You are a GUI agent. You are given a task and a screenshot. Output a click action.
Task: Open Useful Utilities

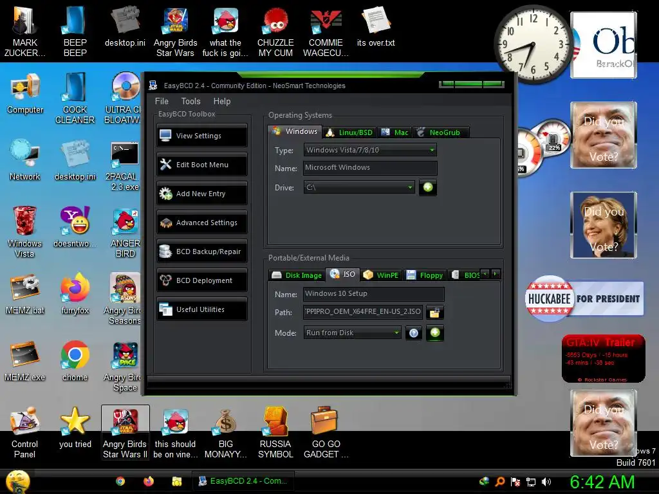click(201, 309)
